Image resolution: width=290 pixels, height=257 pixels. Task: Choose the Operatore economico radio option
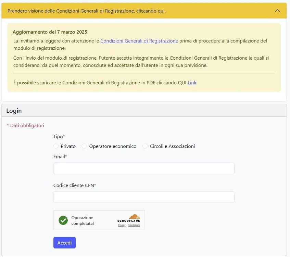tap(84, 146)
